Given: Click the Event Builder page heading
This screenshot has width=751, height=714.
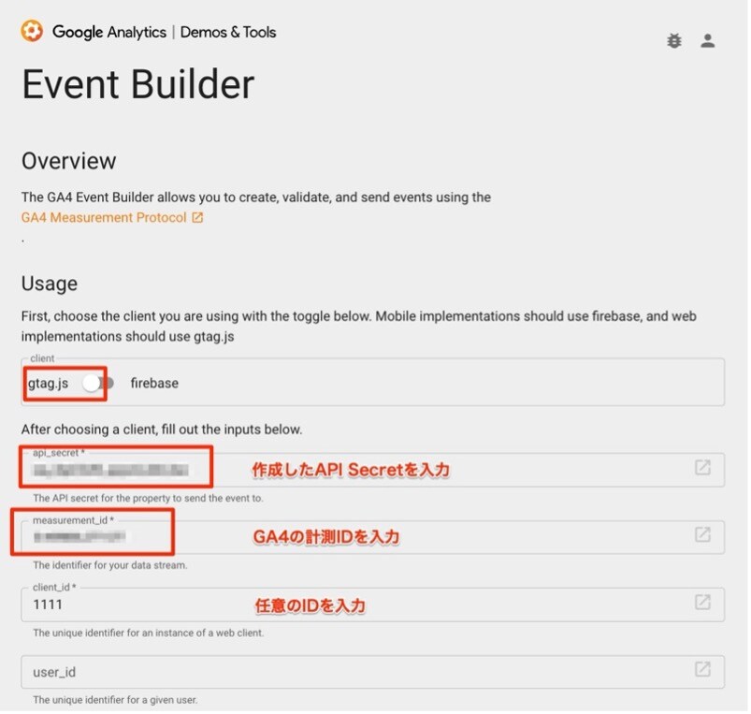Looking at the screenshot, I should click(137, 85).
